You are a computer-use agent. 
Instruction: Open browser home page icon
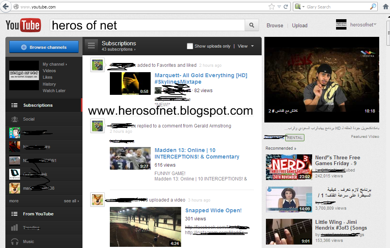(x=385, y=7)
